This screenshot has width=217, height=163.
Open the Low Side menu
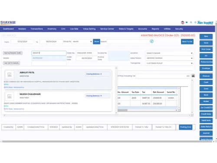74,29
